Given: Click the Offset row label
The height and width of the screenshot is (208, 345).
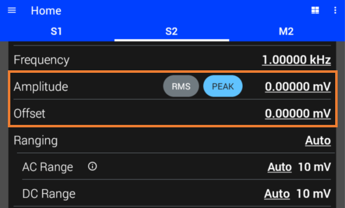Looking at the screenshot, I should click(29, 114).
